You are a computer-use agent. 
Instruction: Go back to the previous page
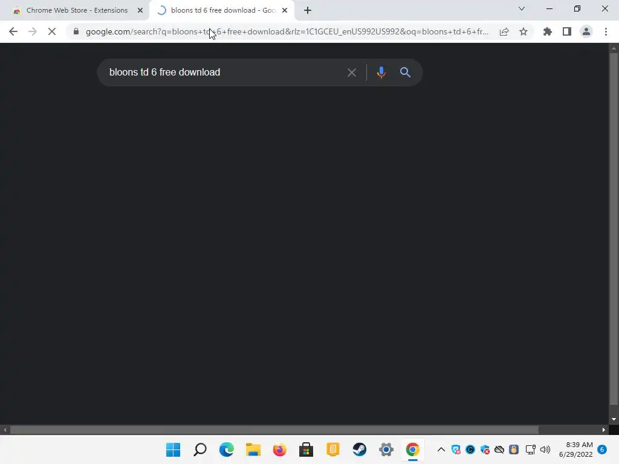click(13, 31)
